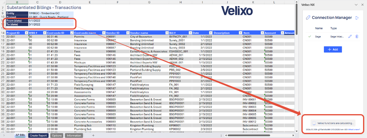
Task: Click the Name column header in Connection Manager
Action: [x=319, y=28]
